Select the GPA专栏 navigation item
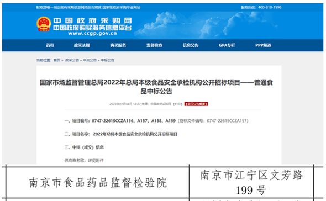This screenshot has width=326, height=201. coord(227,45)
